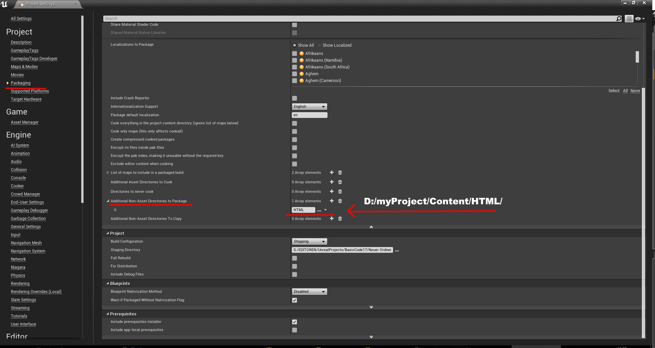Click the settings sidebar scrollbar
The height and width of the screenshot is (348, 655).
[x=82, y=109]
